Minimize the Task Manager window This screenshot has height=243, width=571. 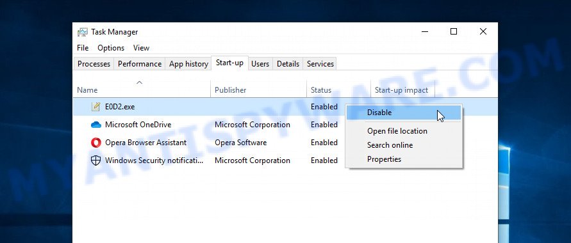click(x=425, y=31)
